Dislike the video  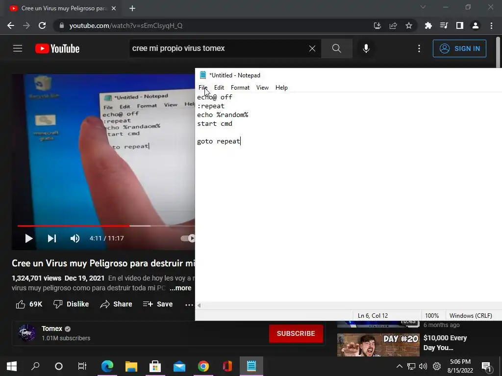(71, 304)
